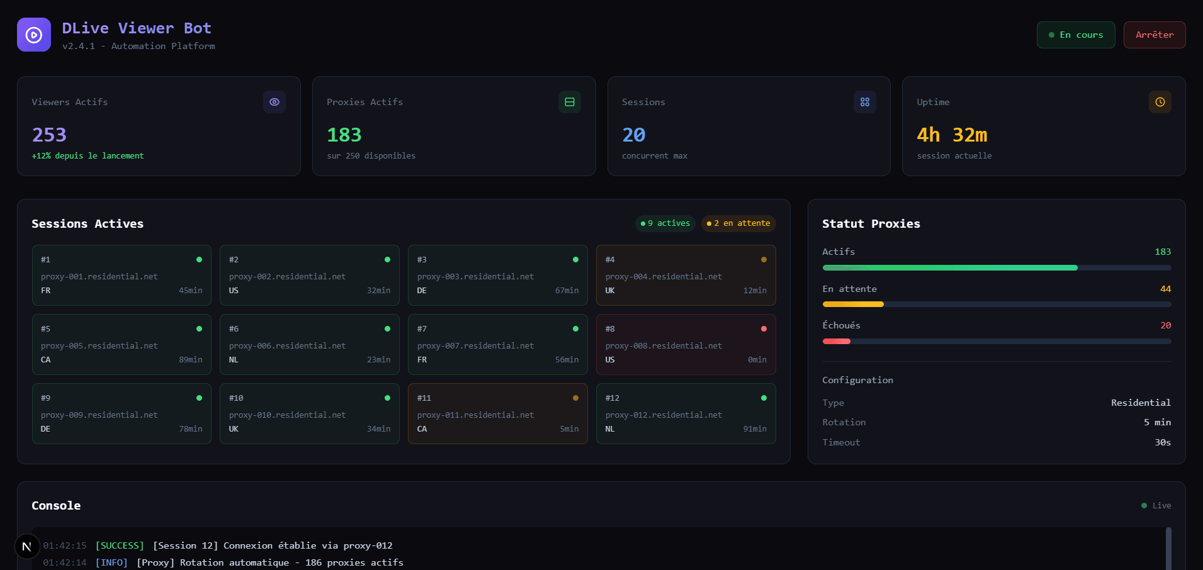Click the server icon on Proxies Actifs card

(569, 102)
